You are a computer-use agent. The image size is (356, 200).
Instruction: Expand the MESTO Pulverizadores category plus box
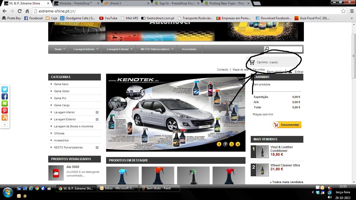pyautogui.click(x=97, y=148)
